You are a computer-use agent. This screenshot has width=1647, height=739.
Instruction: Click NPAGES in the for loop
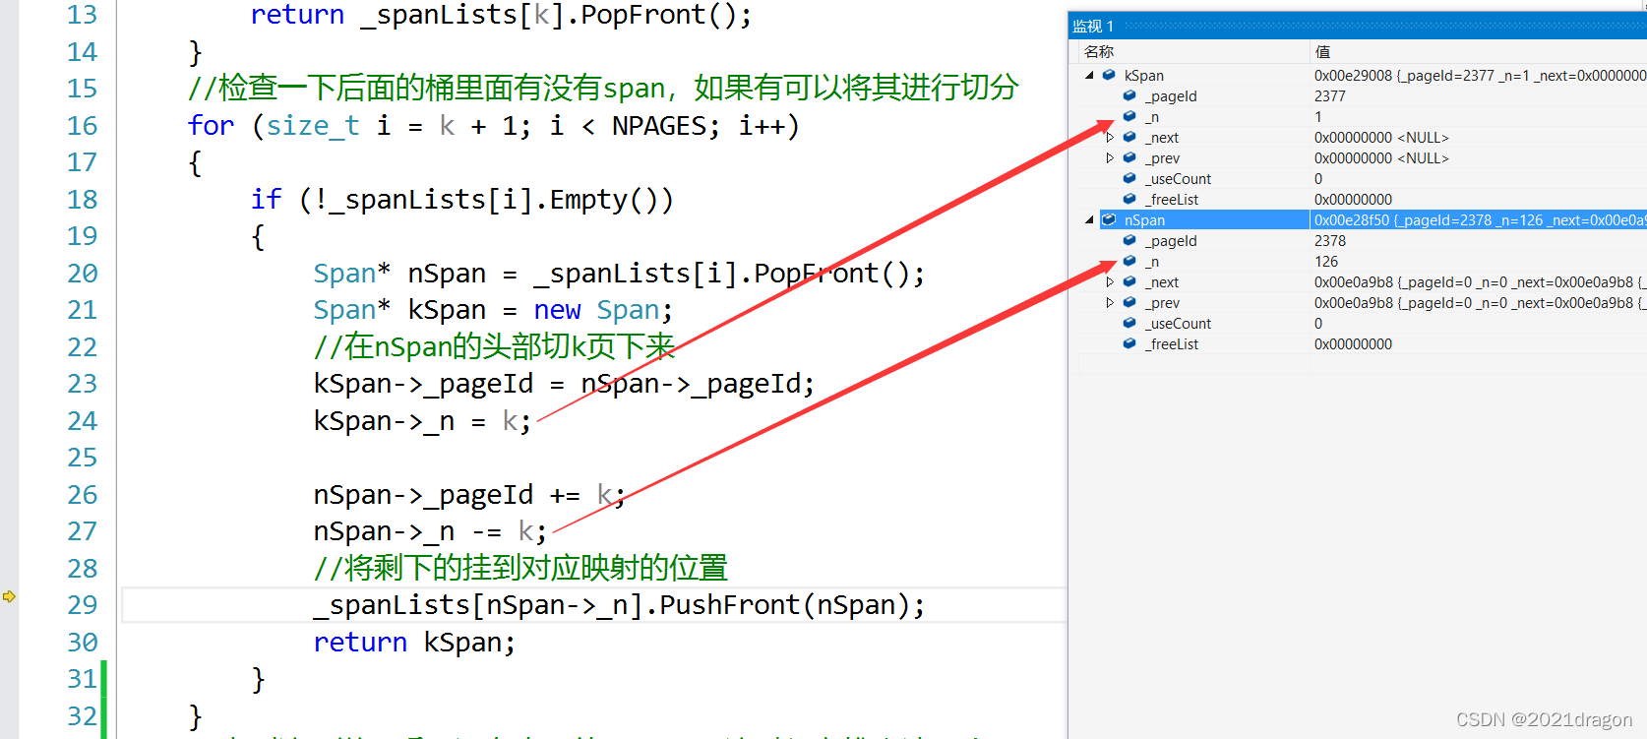pyautogui.click(x=658, y=126)
